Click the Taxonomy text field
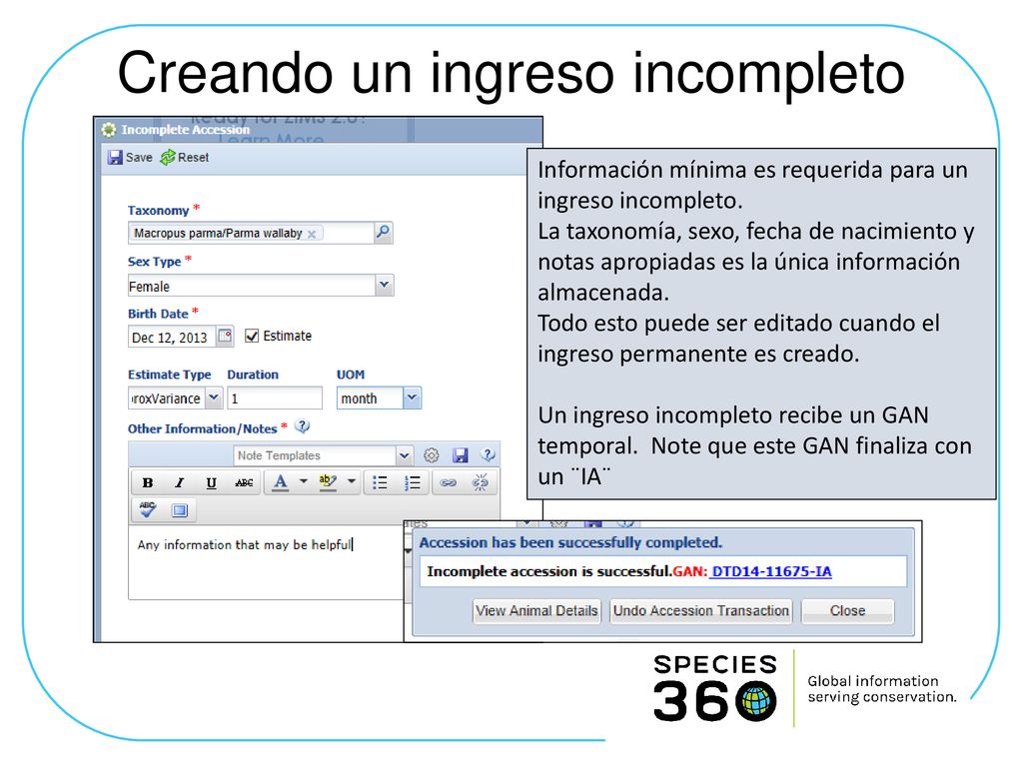The width and height of the screenshot is (1023, 767). [x=251, y=233]
